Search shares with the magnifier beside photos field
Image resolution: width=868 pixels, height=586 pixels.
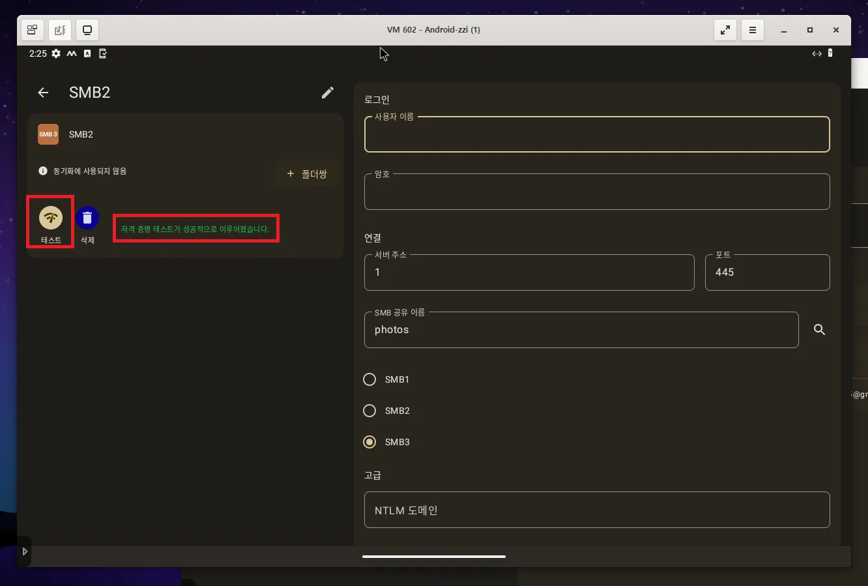tap(819, 330)
